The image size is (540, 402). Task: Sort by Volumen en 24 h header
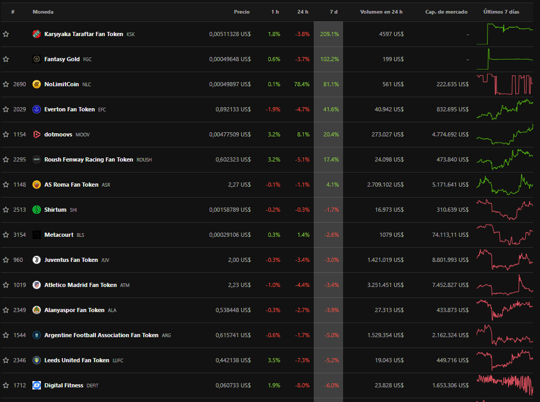pyautogui.click(x=381, y=12)
